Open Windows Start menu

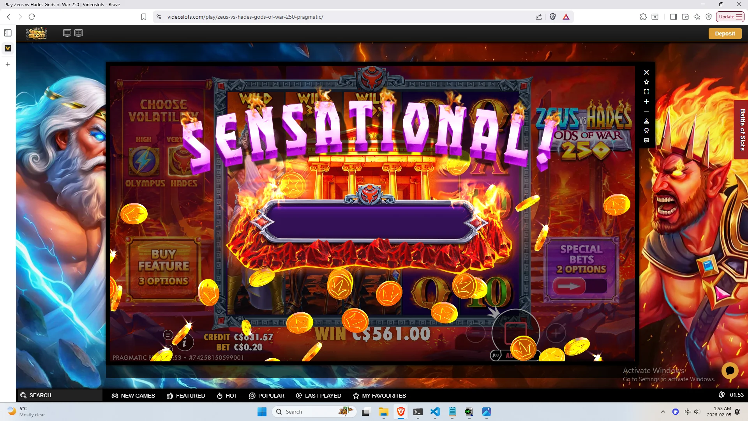262,412
